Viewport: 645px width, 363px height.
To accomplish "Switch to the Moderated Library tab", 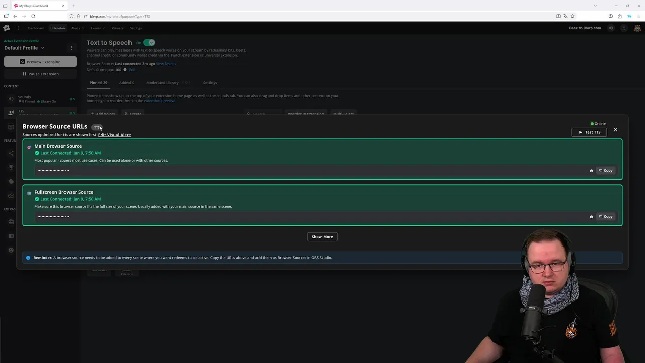I will click(162, 83).
